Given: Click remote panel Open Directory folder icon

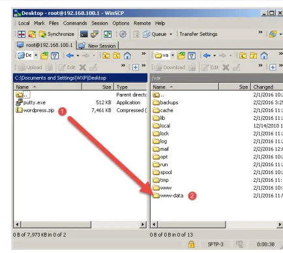Looking at the screenshot, I should pyautogui.click(x=181, y=55).
